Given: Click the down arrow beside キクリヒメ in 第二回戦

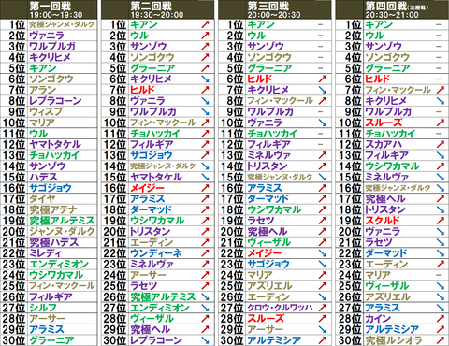Looking at the screenshot, I should 205,79.
